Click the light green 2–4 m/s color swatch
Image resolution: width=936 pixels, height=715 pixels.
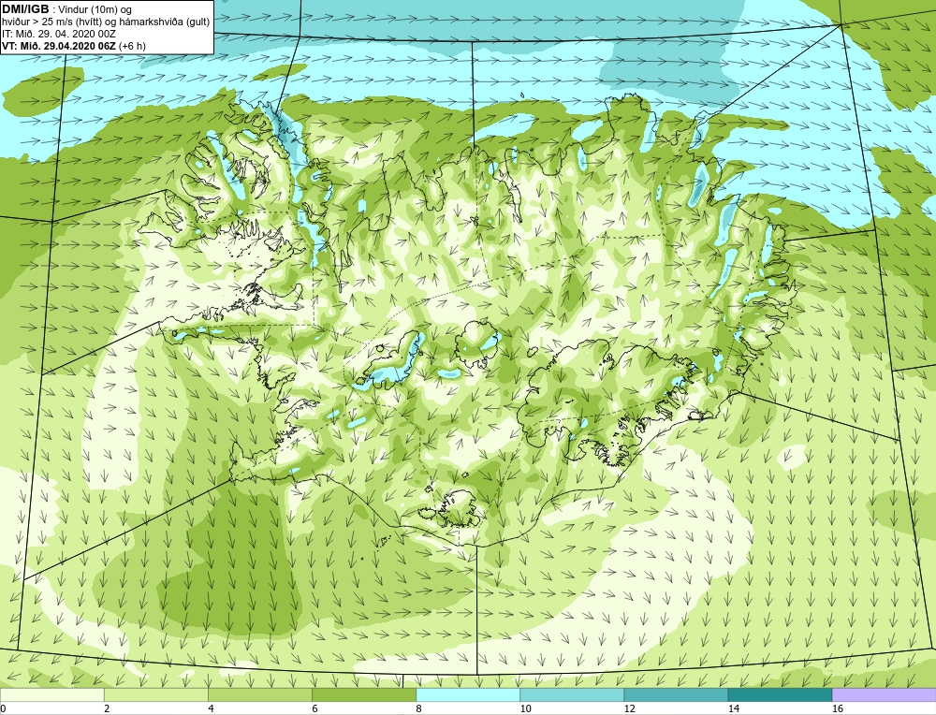(x=156, y=694)
